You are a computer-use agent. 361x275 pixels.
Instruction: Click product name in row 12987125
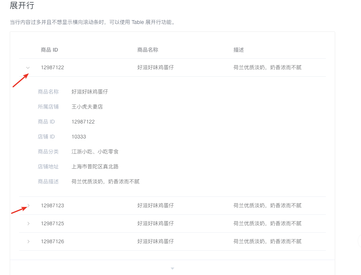tap(155, 223)
